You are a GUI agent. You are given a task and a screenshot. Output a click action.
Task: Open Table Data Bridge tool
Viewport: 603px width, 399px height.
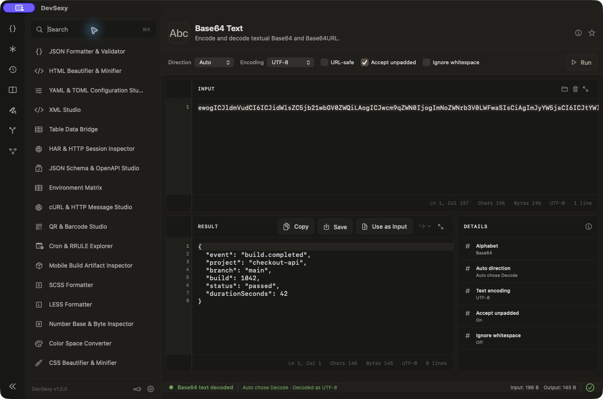pyautogui.click(x=93, y=129)
